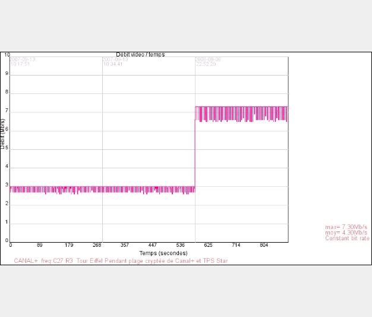Click the 89 tick on the time axis
The height and width of the screenshot is (317, 372).
coord(39,245)
